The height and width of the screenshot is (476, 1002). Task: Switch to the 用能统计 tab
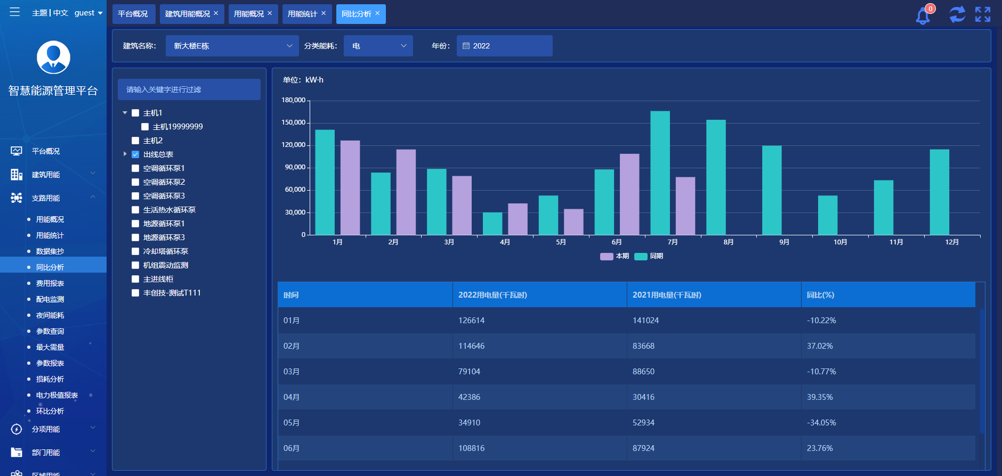tap(302, 14)
